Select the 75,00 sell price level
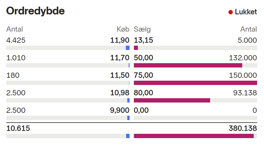The width and height of the screenshot is (264, 145). point(143,75)
